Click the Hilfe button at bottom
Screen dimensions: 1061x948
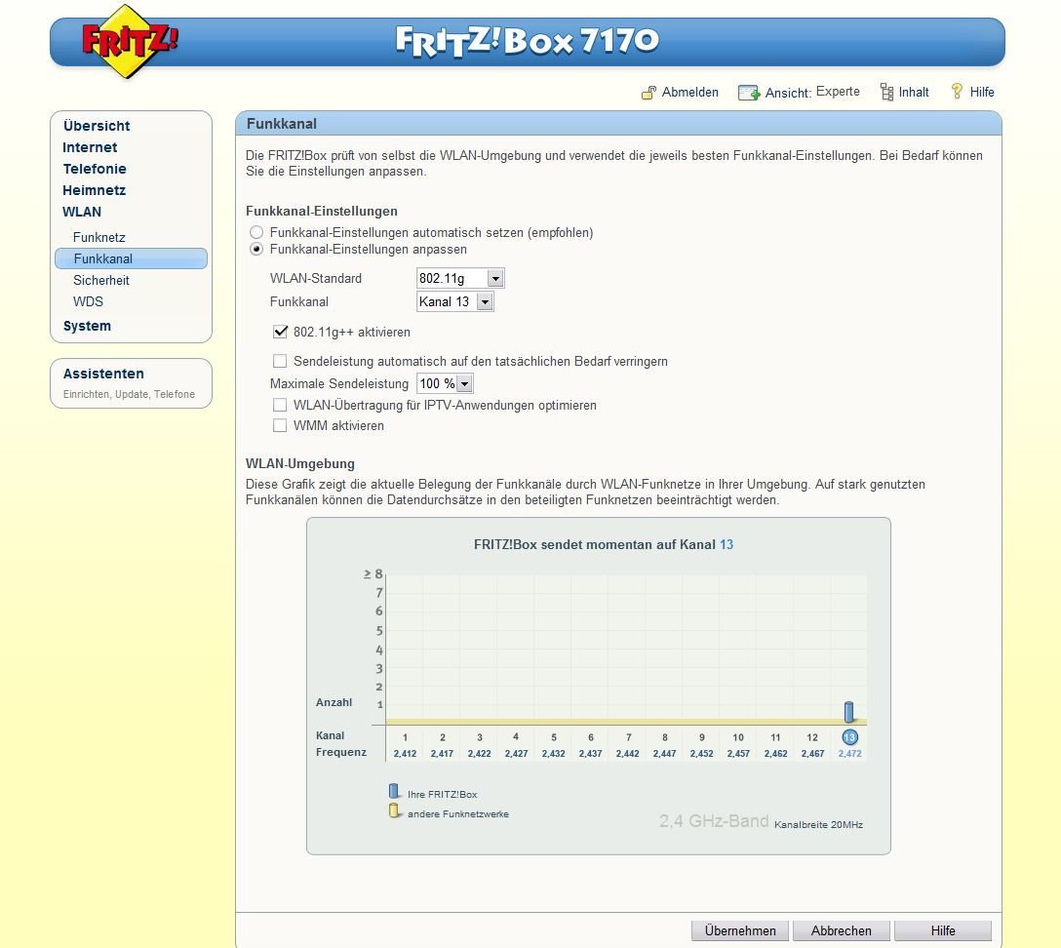[x=943, y=931]
